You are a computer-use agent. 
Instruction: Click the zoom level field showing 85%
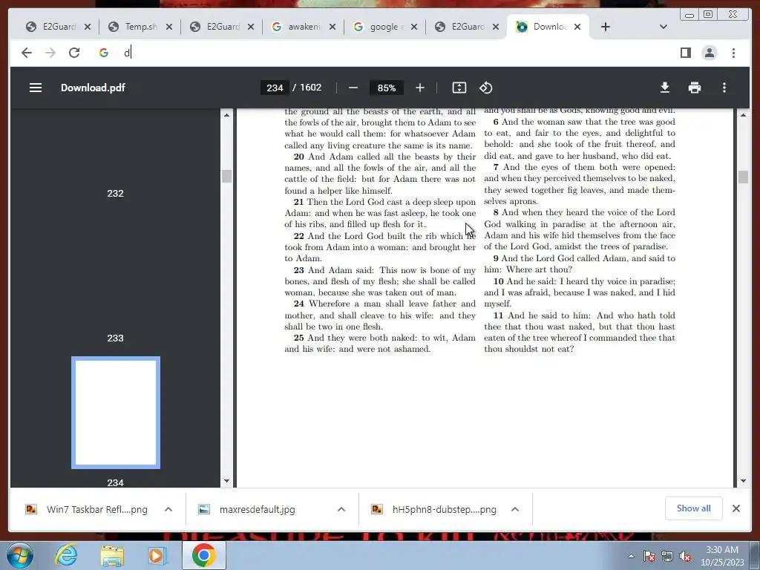(386, 88)
